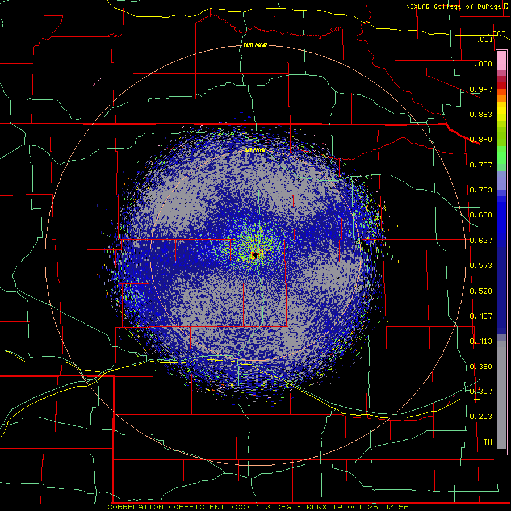Click the 0.573 scale value

(481, 266)
